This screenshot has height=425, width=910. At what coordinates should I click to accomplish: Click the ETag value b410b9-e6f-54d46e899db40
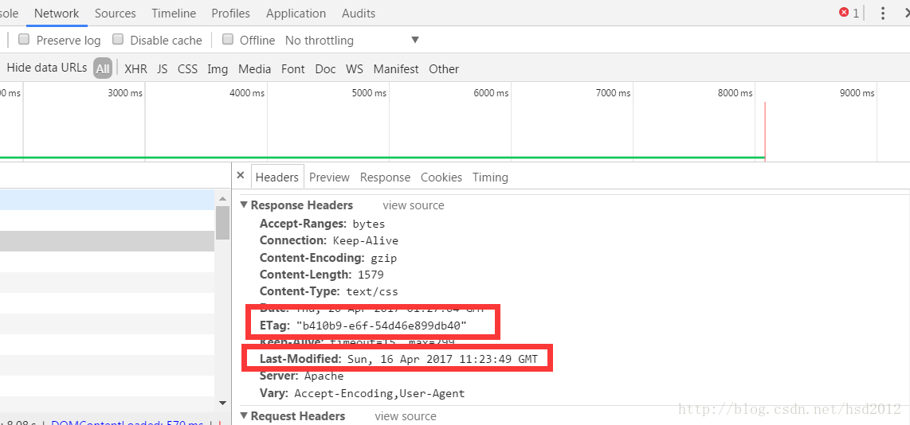[x=382, y=326]
